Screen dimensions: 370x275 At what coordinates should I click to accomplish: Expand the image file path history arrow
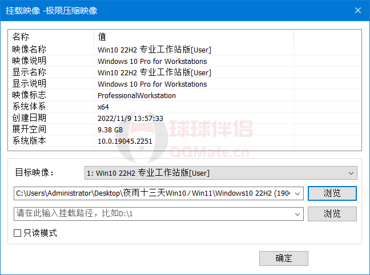pyautogui.click(x=298, y=193)
